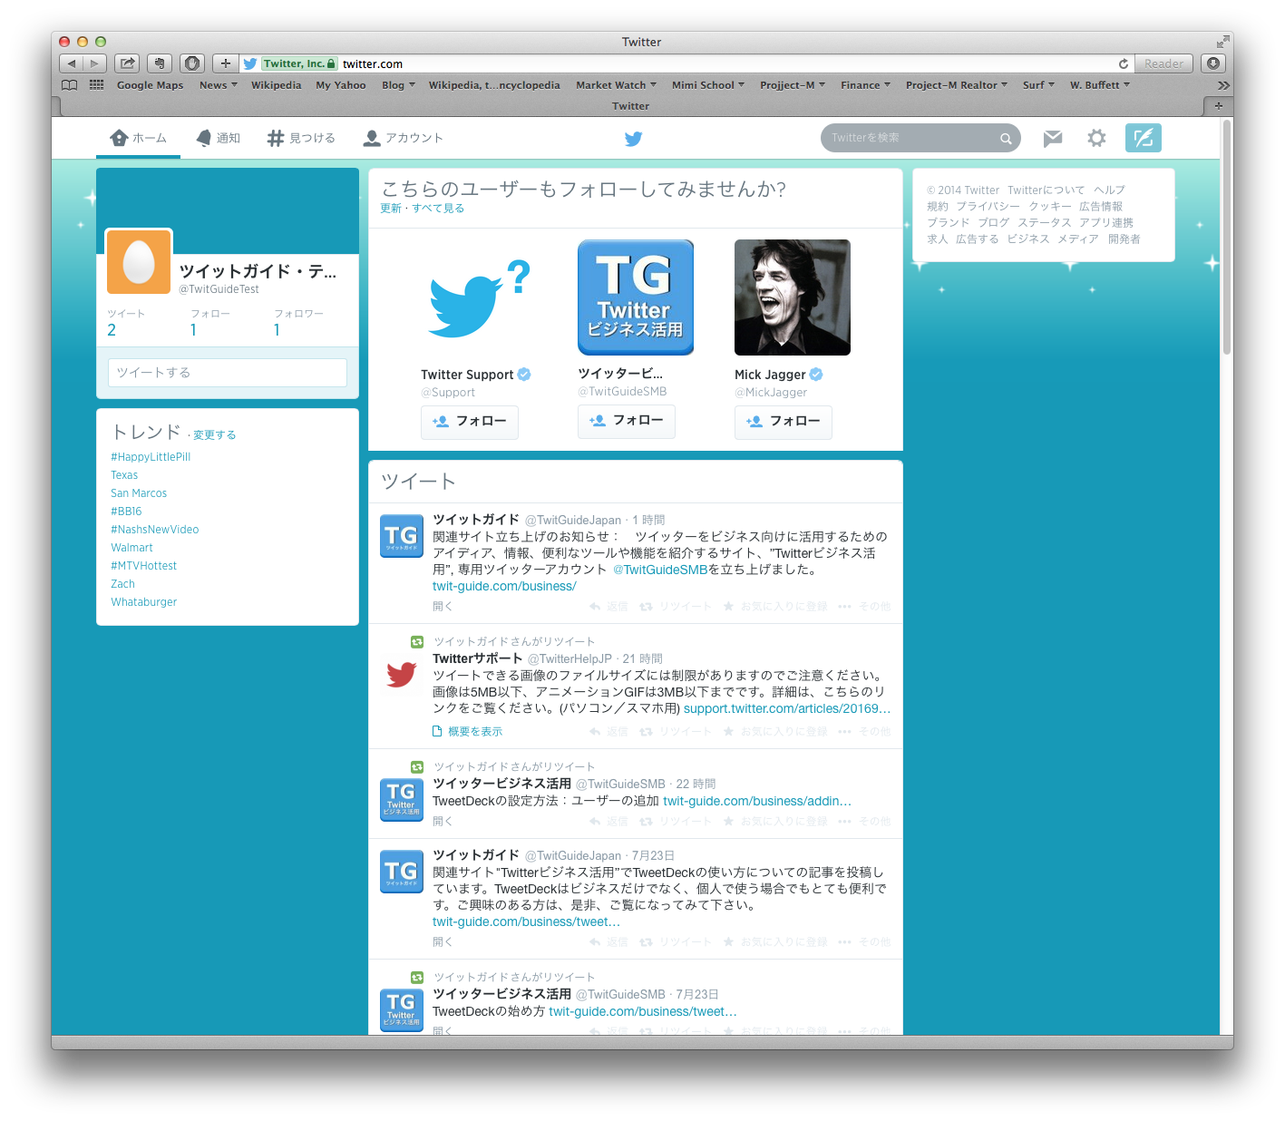Follow Mick Jagger with フォロー button

[x=784, y=422]
